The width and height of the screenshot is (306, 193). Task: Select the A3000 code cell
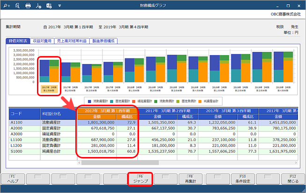tap(24, 134)
